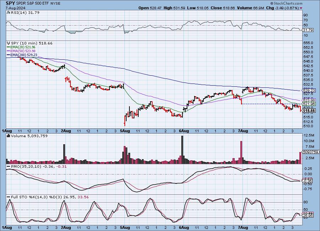Screen dimensions: 320x231
Task: Click the -0.36 PMO value tag
Action: coord(308,181)
